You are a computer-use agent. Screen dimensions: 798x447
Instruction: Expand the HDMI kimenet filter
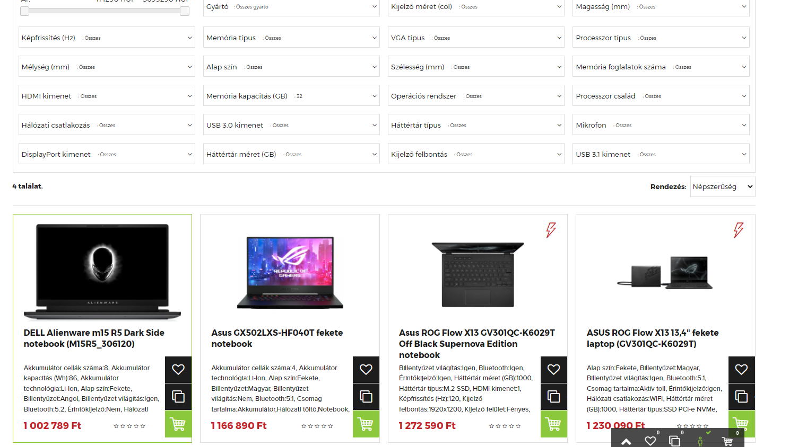tap(107, 96)
